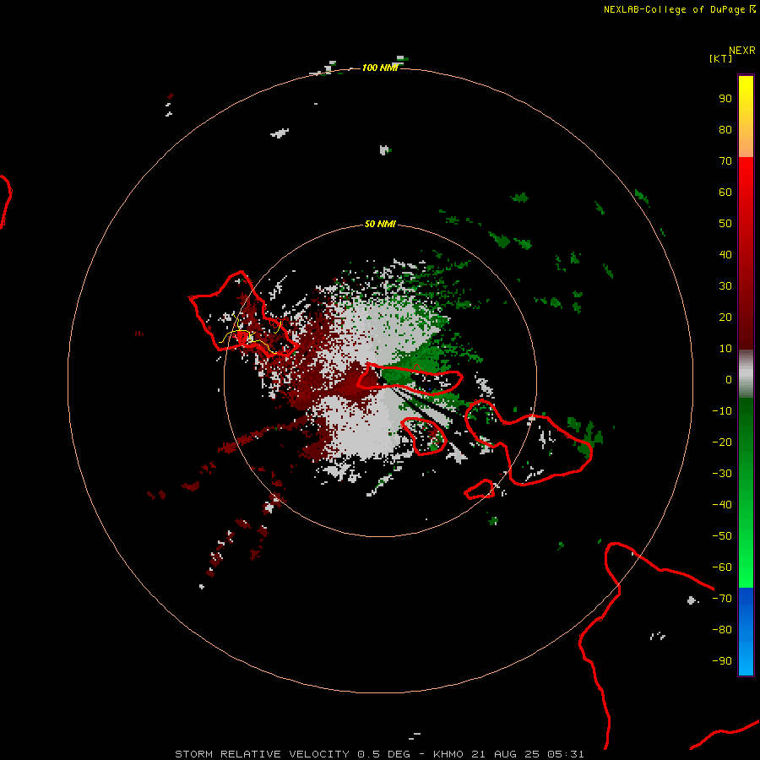
Task: Click the 50 NMI range ring label
Action: (380, 224)
